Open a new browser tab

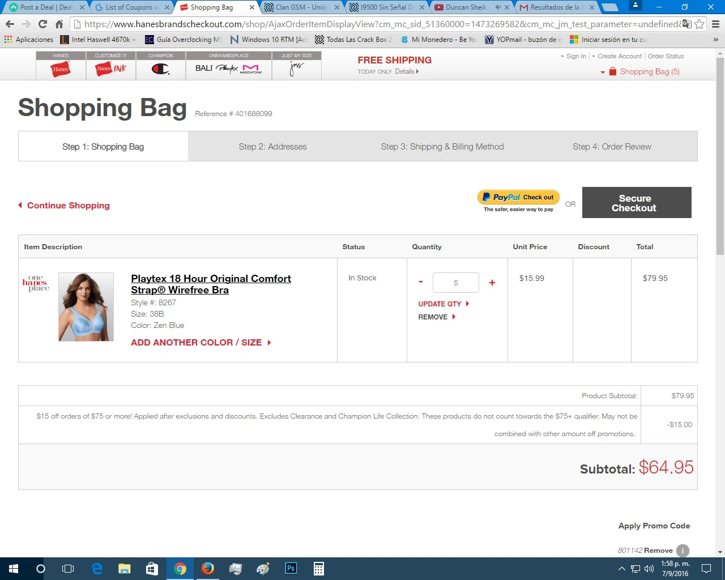coord(609,7)
